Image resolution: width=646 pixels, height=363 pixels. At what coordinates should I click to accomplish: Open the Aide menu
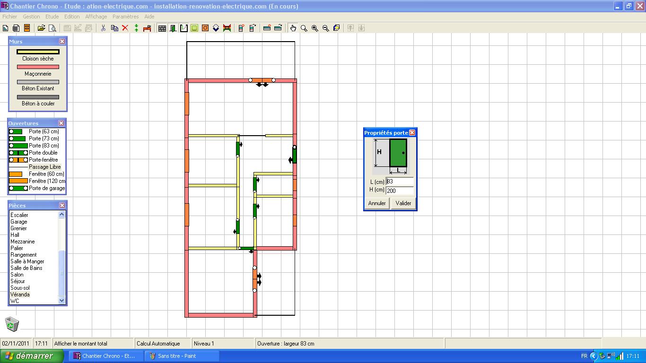click(x=149, y=17)
